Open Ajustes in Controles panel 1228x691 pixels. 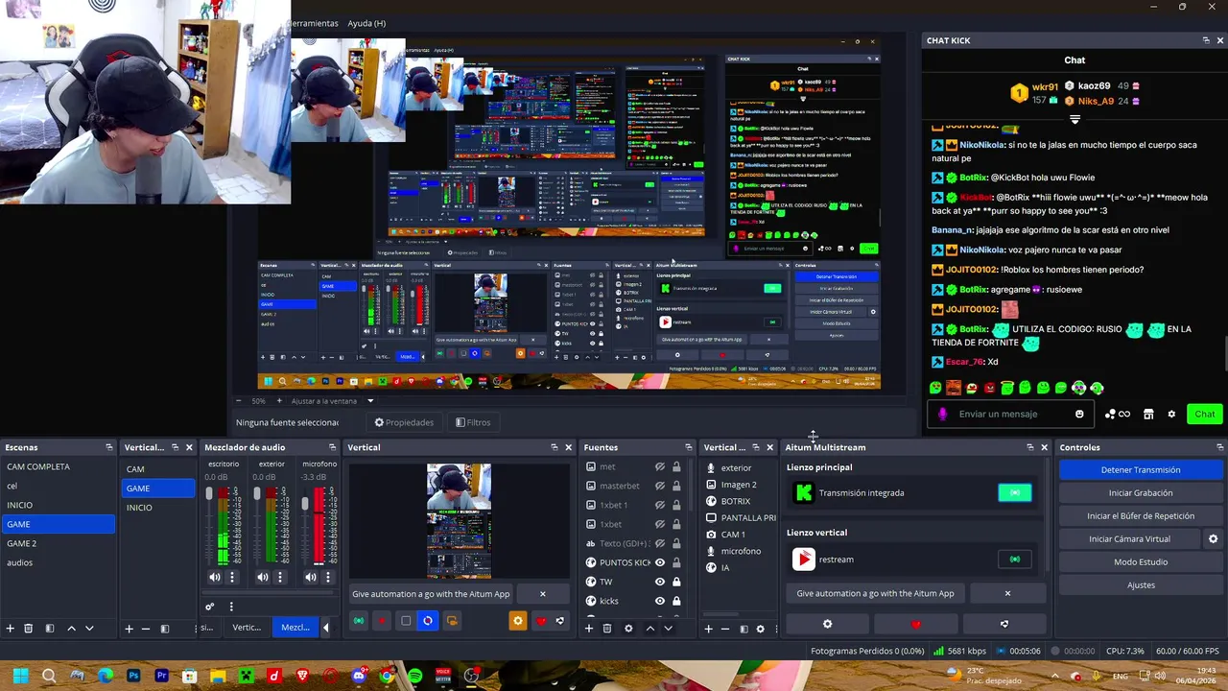1141,585
